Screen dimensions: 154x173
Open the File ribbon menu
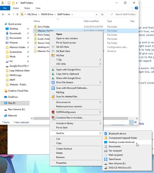5,8
